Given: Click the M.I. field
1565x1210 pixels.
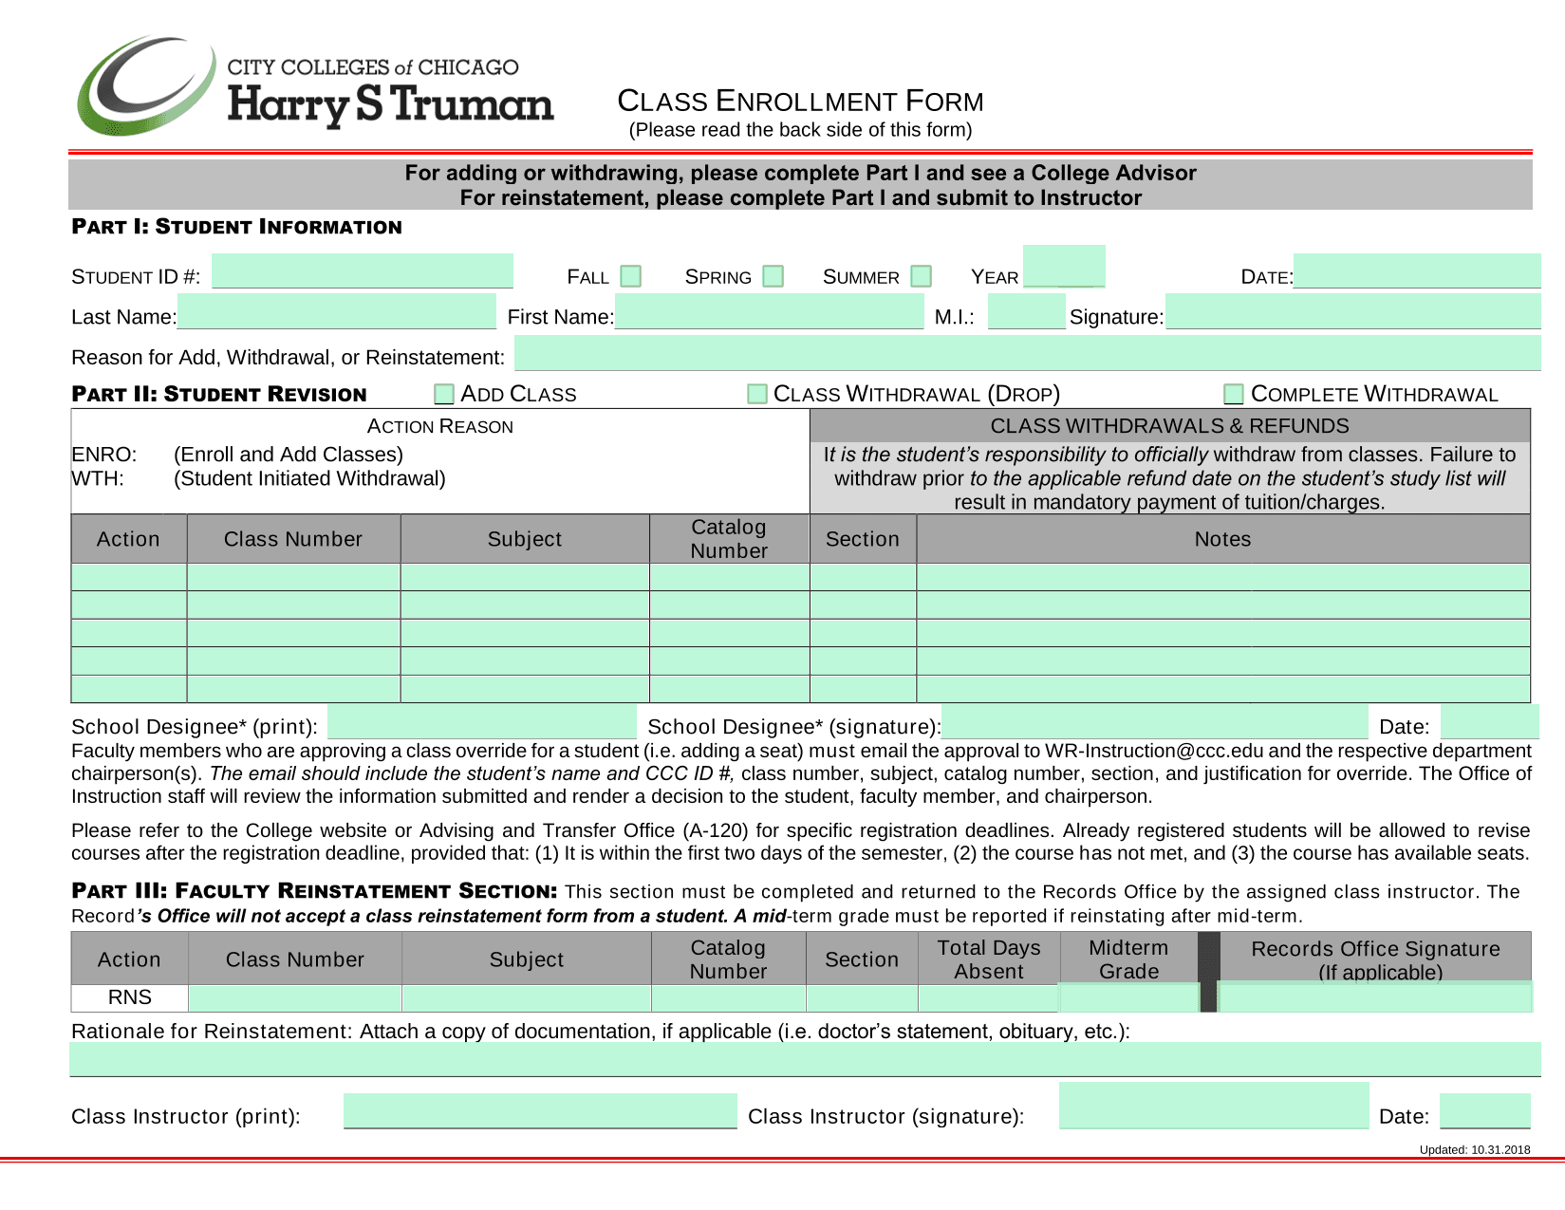Looking at the screenshot, I should (1027, 311).
